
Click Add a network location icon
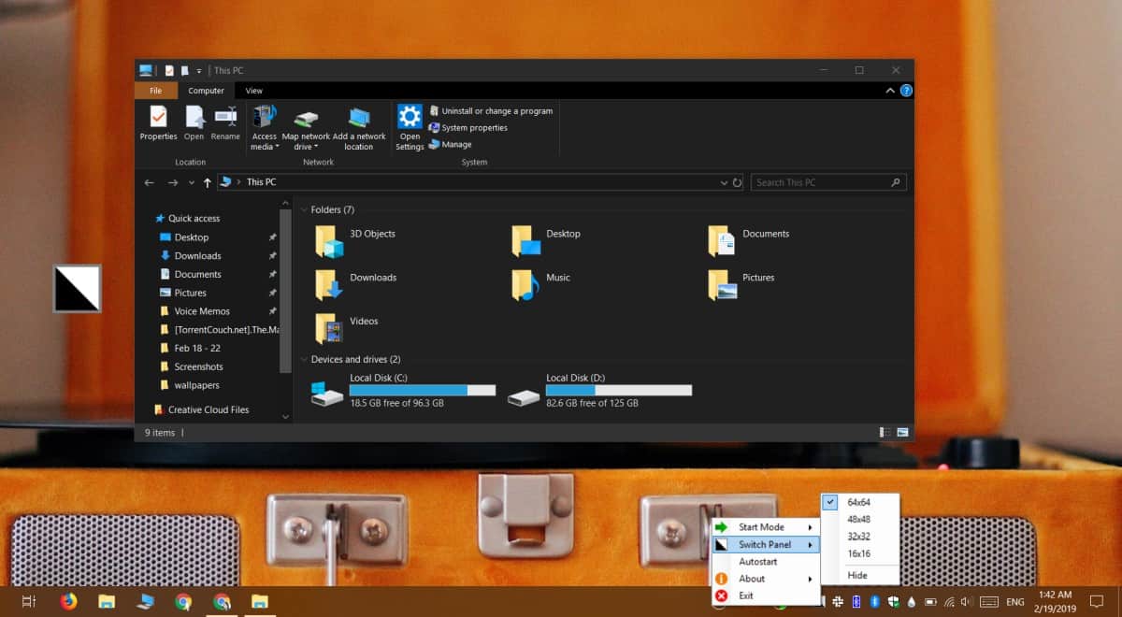[359, 118]
